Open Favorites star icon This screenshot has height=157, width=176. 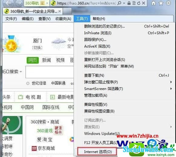click(x=161, y=3)
